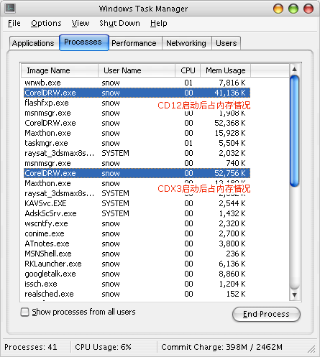Switch to the Applications tab
Screen dimensions: 320x357
tap(34, 43)
